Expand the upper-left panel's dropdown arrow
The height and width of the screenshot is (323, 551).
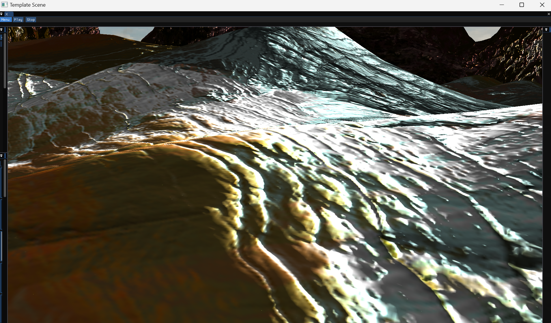pos(1,30)
